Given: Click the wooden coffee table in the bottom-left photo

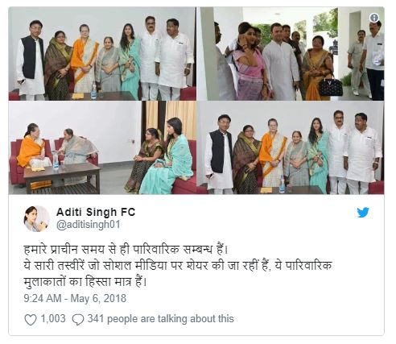Looking at the screenshot, I should (62, 177).
